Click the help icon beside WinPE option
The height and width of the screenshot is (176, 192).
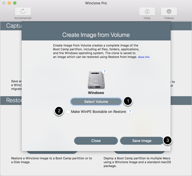click(130, 112)
